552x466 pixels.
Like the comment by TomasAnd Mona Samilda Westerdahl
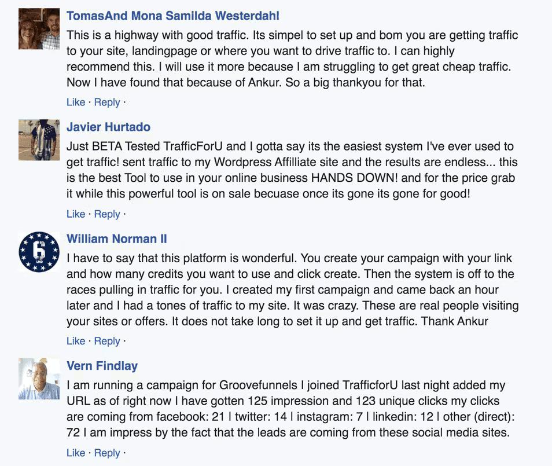[x=76, y=102]
